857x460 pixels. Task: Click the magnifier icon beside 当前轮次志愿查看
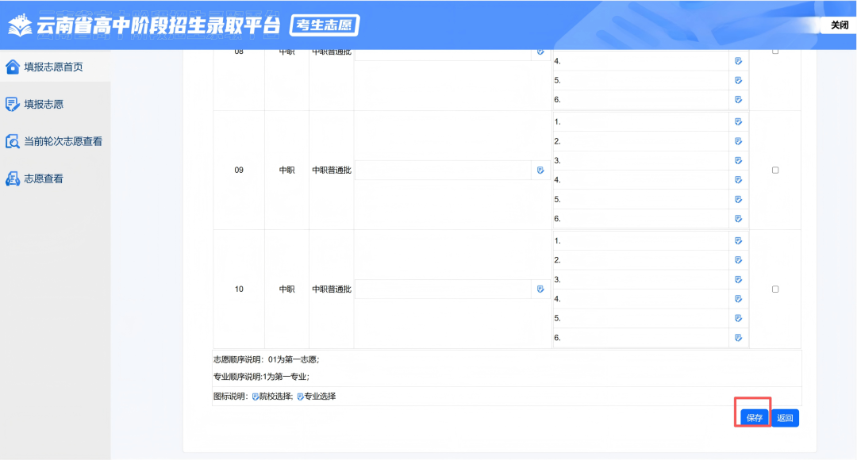tap(12, 141)
